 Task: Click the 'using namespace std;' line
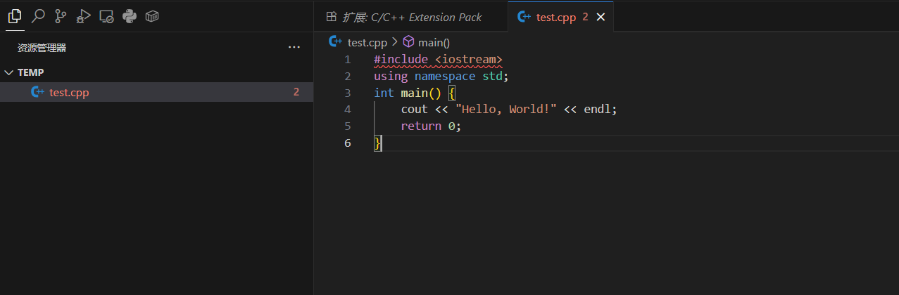(441, 76)
